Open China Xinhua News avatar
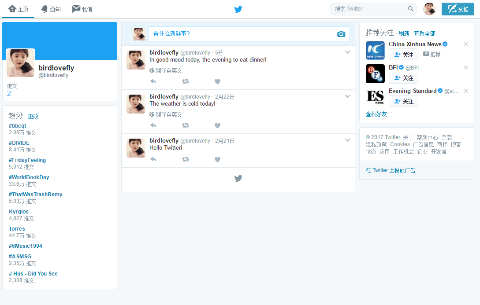 pos(375,51)
